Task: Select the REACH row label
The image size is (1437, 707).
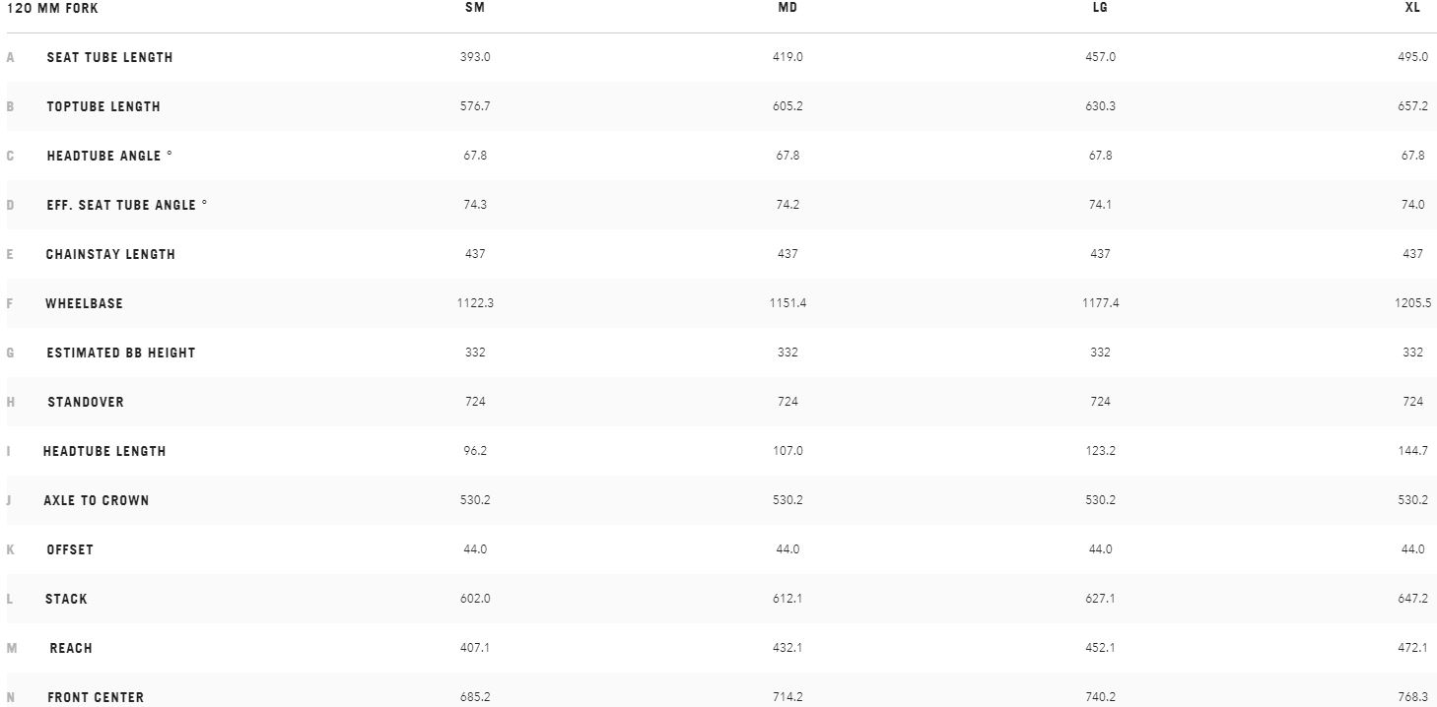Action: tap(71, 648)
